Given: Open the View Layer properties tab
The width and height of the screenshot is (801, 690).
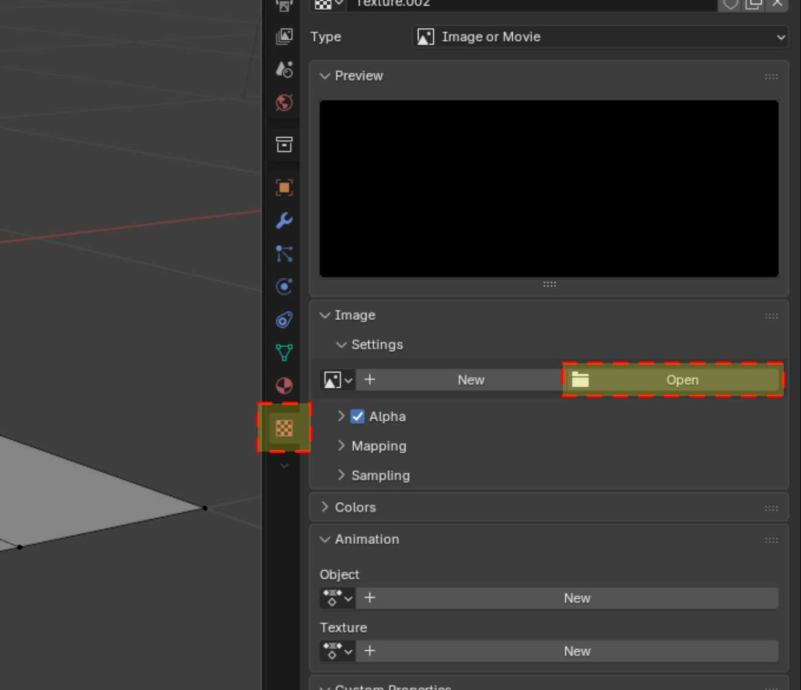Looking at the screenshot, I should coord(284,37).
